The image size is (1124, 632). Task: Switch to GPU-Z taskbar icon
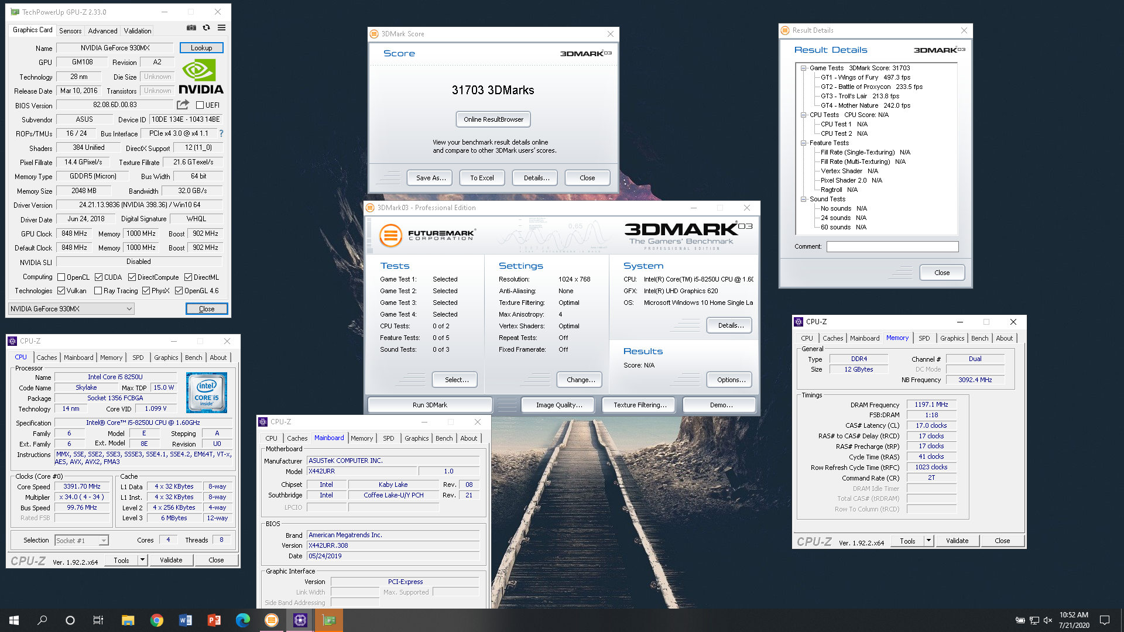click(x=329, y=620)
